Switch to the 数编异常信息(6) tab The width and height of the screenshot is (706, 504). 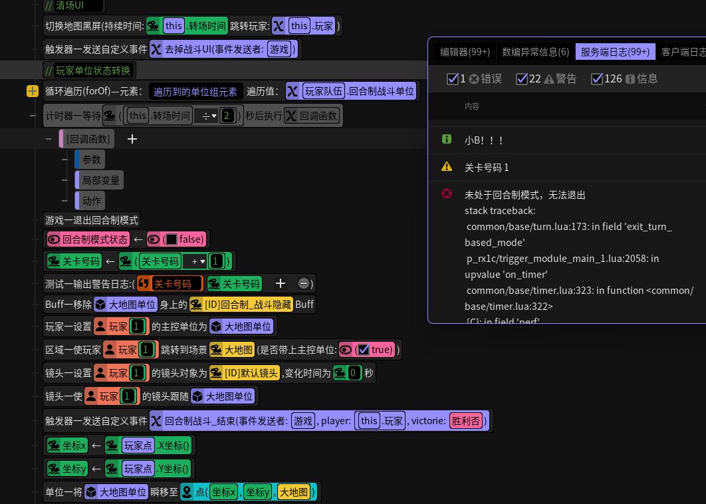[x=535, y=52]
